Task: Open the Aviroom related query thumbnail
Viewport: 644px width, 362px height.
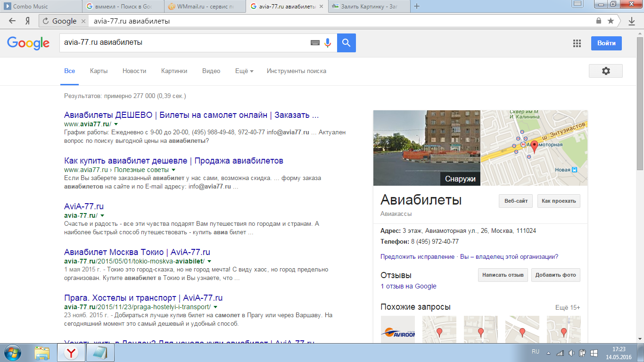Action: pyautogui.click(x=398, y=329)
